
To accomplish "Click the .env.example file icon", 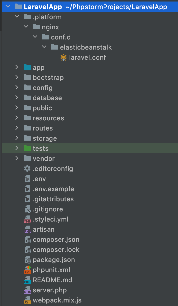I will (x=27, y=189).
